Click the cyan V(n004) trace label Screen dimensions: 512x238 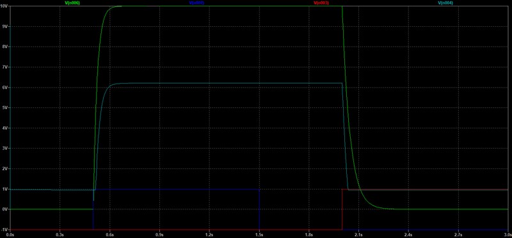click(445, 3)
